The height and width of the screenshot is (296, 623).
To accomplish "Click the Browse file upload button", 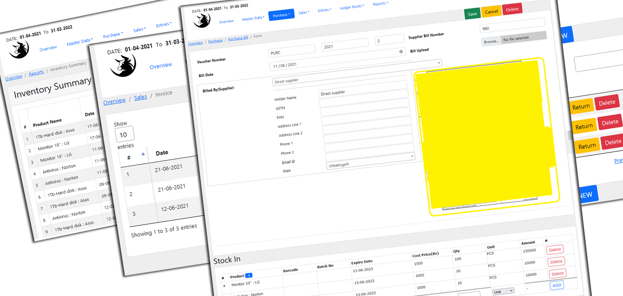I will [491, 41].
